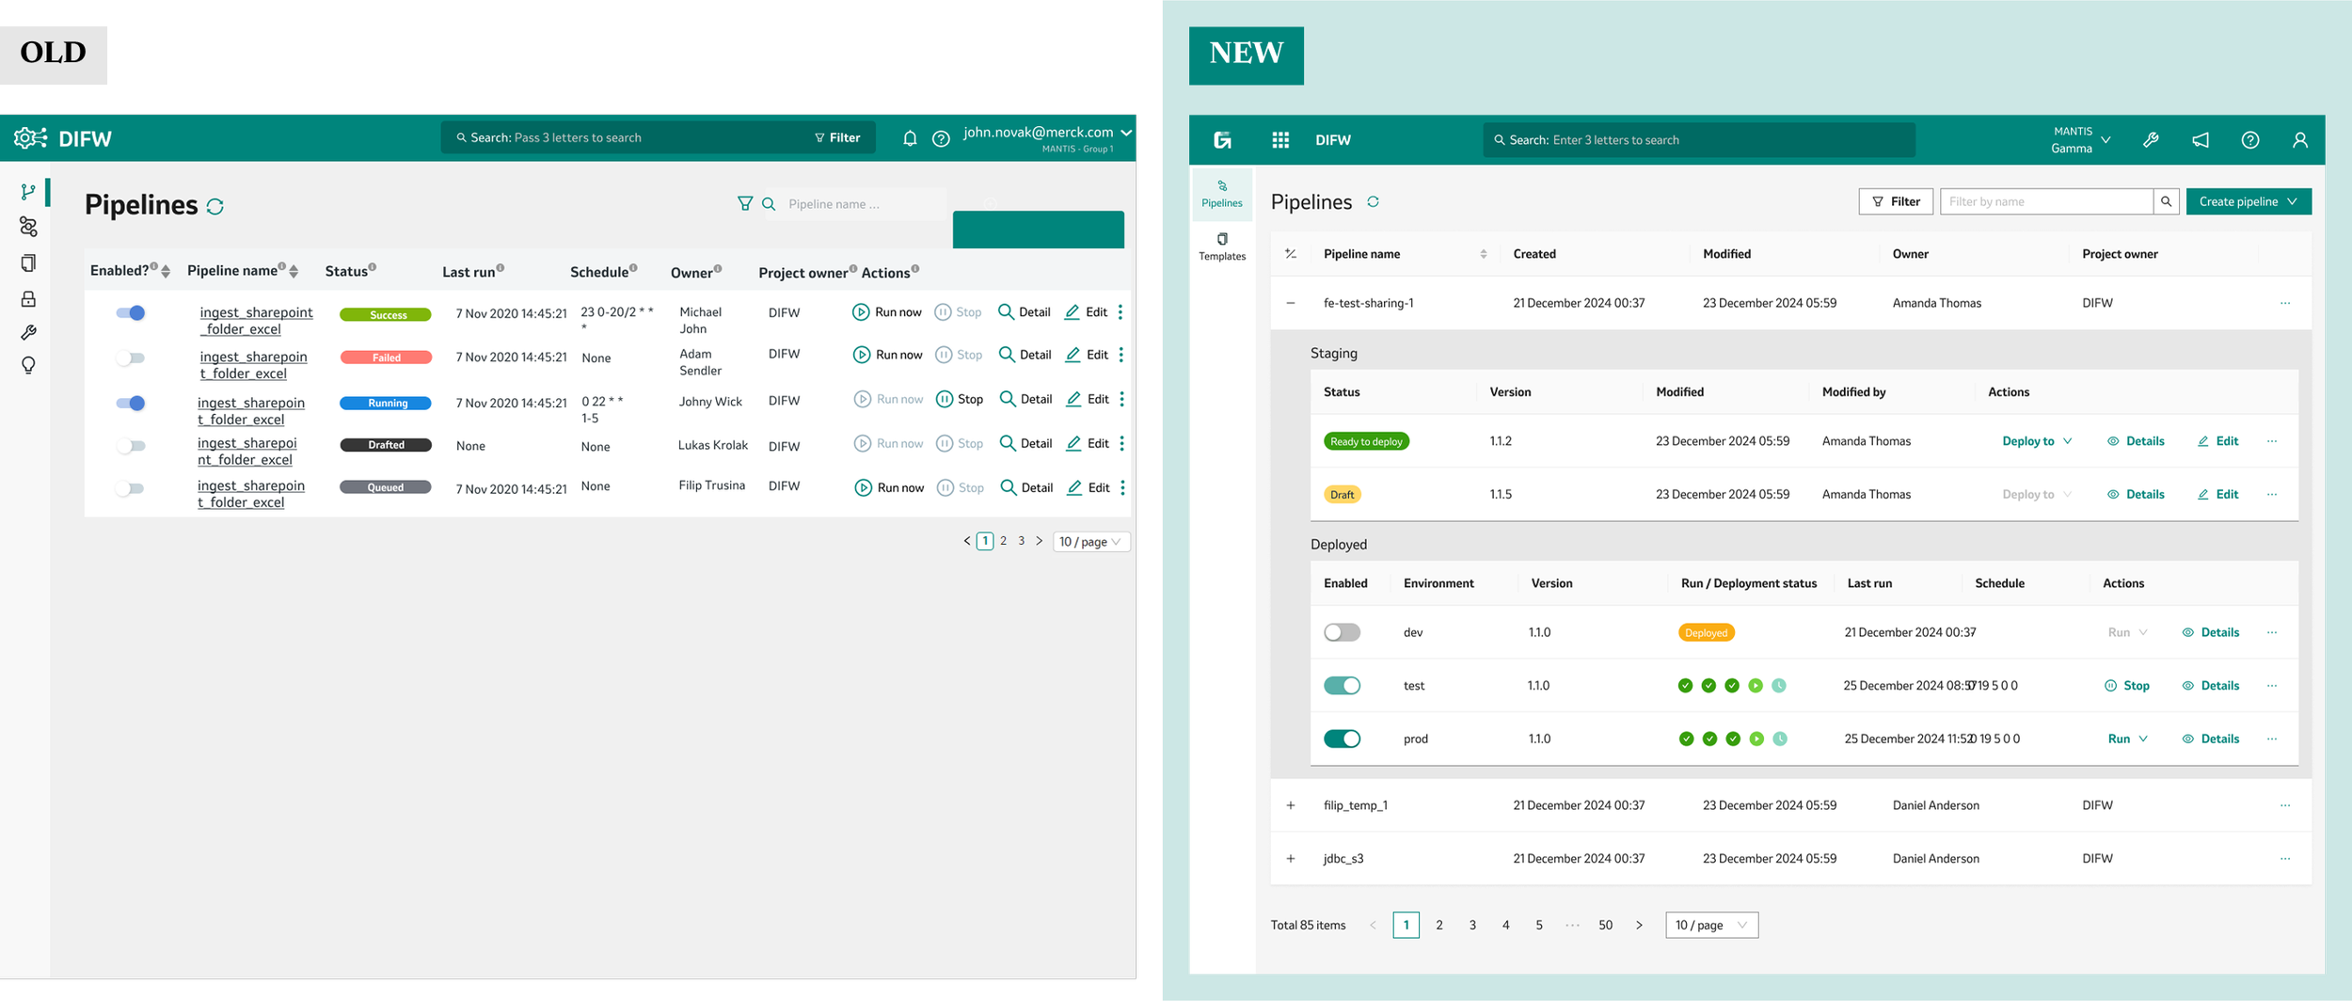2352x1001 pixels.
Task: Refresh the new Pipelines list
Action: [1373, 201]
